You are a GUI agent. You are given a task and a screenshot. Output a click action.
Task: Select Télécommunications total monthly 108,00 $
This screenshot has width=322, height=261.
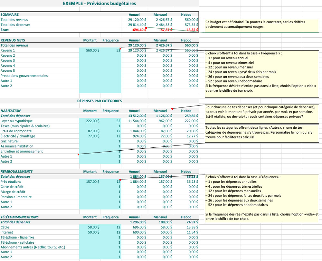click(166, 222)
